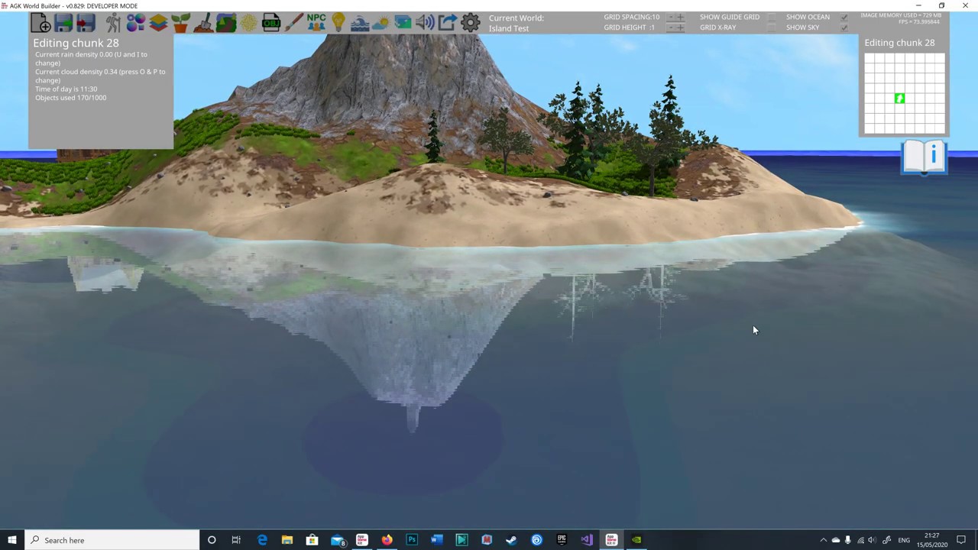Open the NPC editor

[x=316, y=23]
